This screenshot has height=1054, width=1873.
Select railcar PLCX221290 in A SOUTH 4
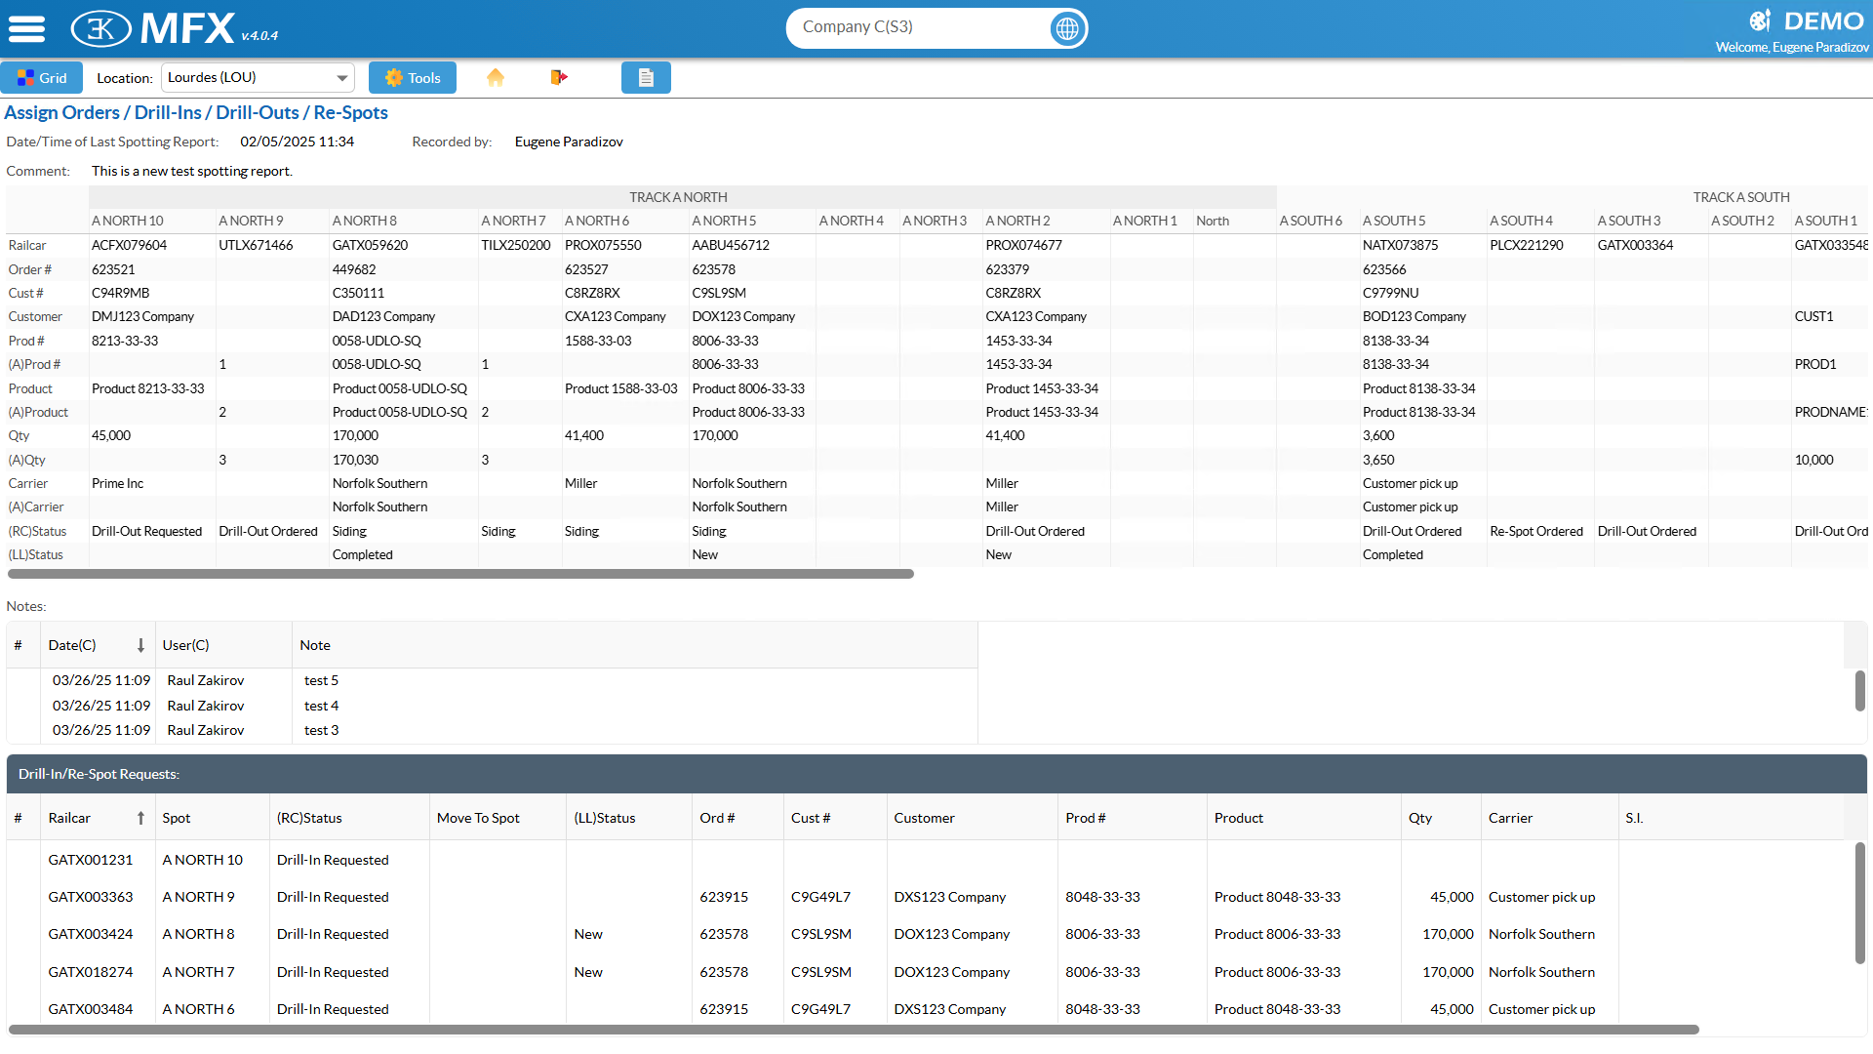[x=1527, y=245]
